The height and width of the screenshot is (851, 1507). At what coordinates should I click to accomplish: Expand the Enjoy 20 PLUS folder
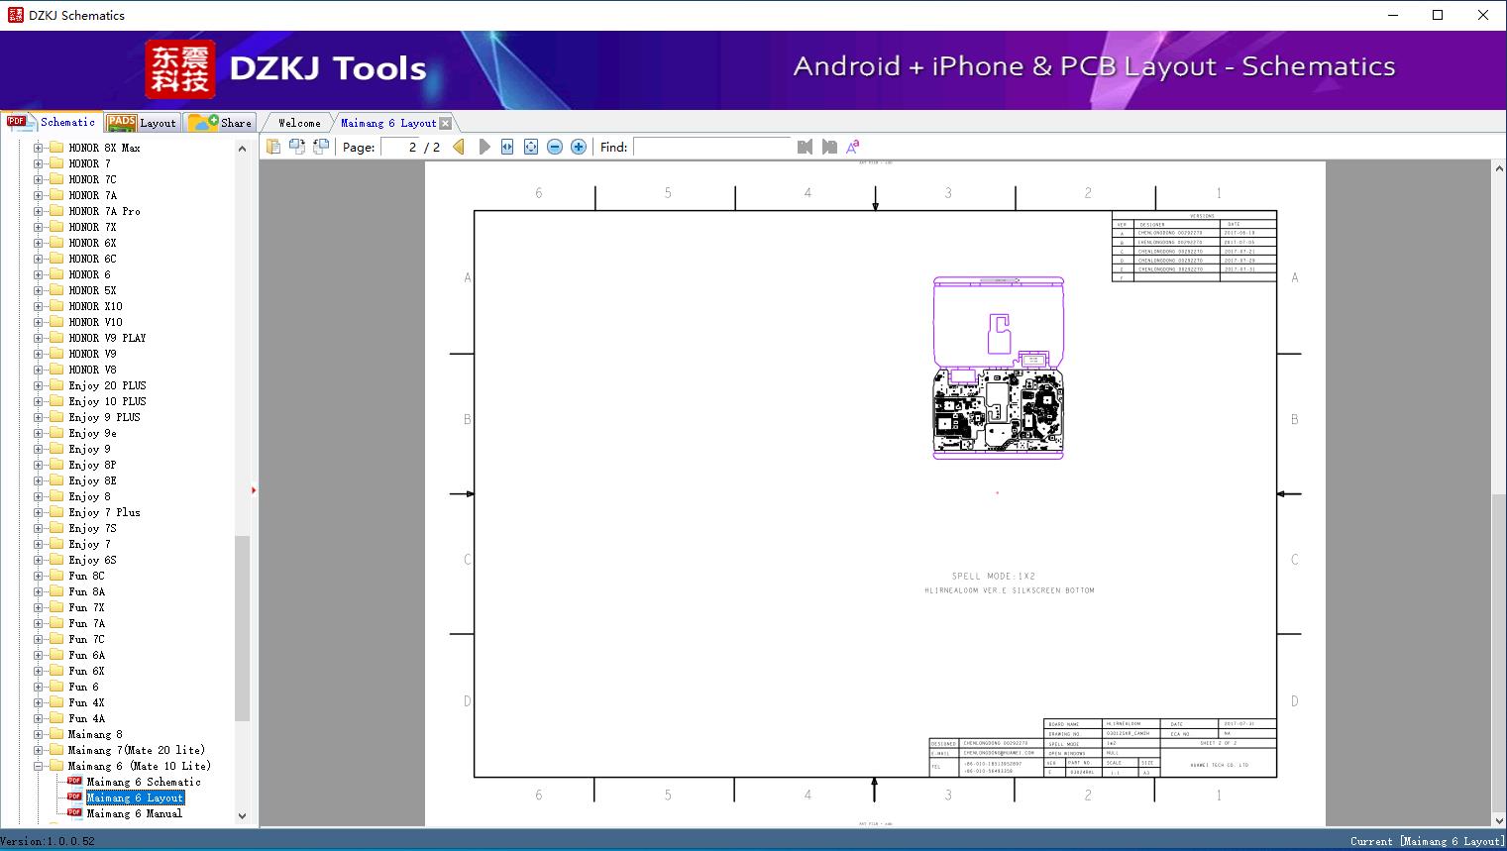point(39,385)
